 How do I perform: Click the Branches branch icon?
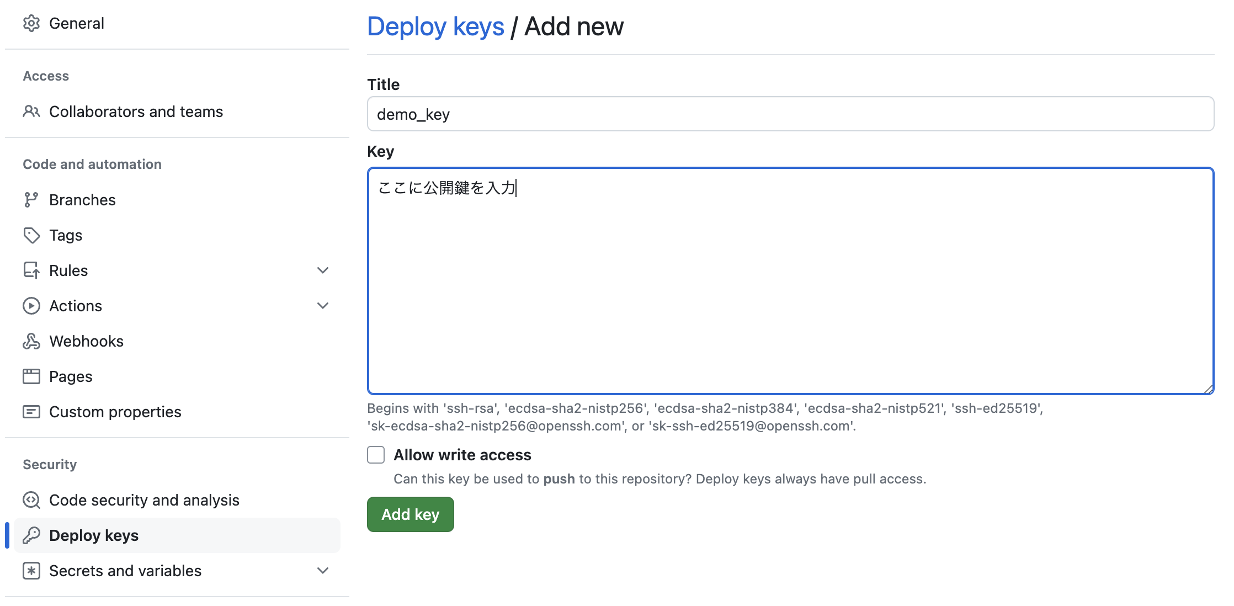click(32, 199)
